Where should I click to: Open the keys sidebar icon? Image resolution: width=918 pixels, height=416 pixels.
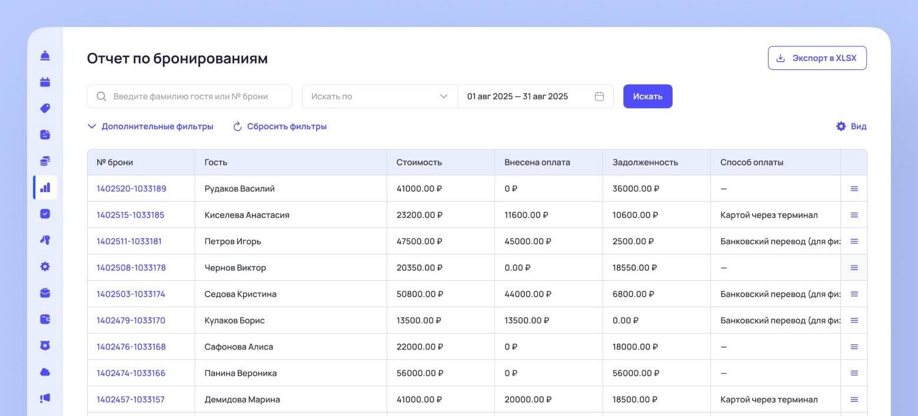tap(45, 240)
